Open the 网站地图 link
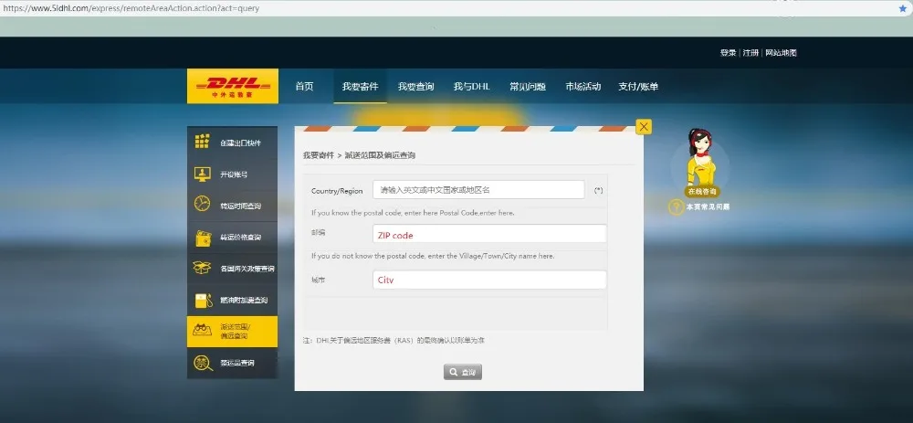Viewport: 913px width, 423px height. 781,52
